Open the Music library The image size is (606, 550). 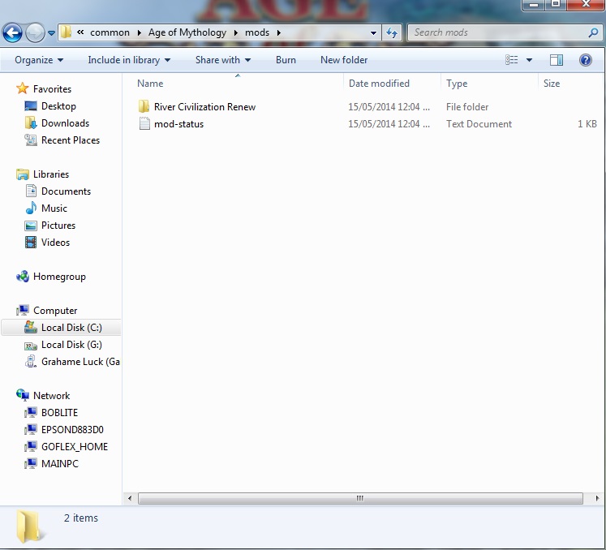tap(54, 208)
